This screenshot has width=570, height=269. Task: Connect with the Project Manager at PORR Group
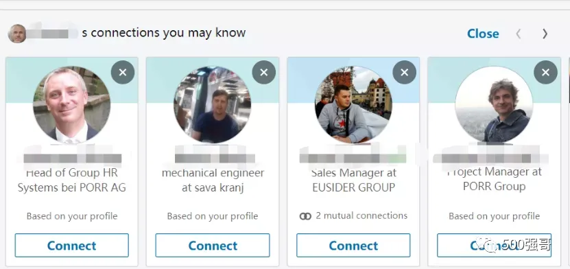coord(495,246)
